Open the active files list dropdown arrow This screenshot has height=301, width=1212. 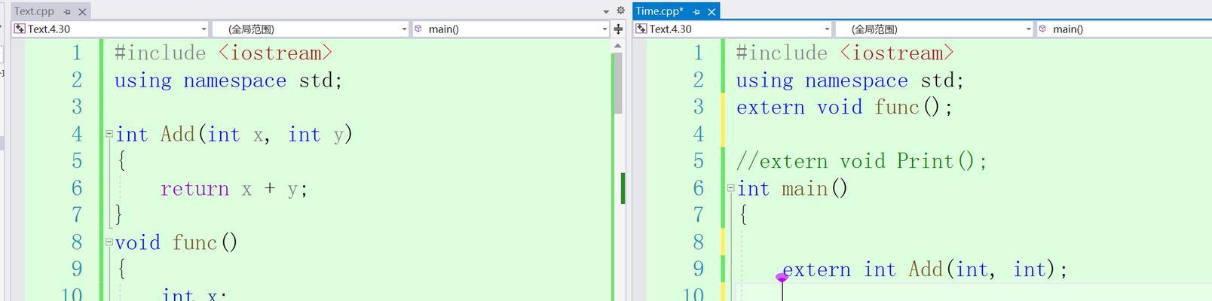click(606, 11)
